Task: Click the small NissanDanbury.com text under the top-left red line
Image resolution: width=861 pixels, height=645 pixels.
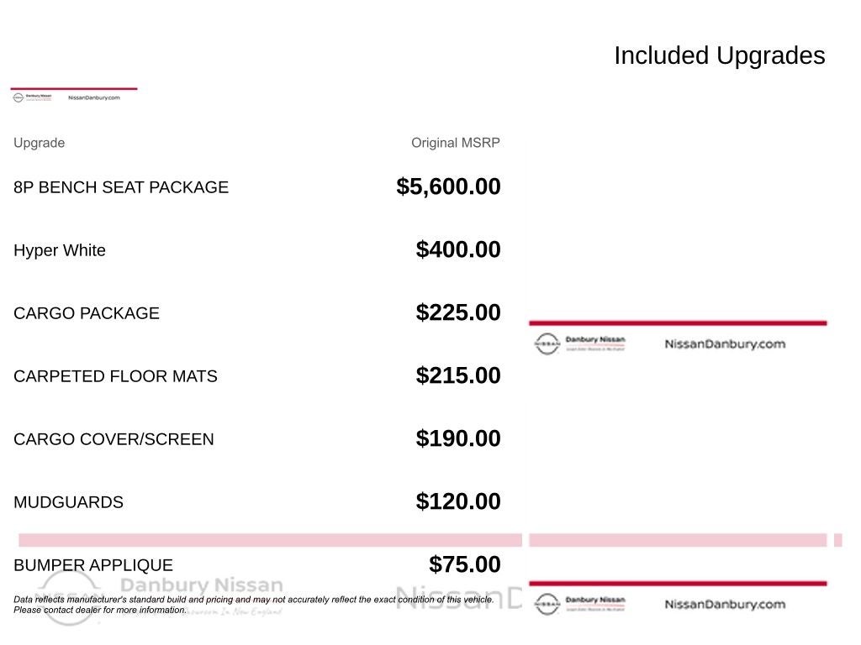Action: 93,97
